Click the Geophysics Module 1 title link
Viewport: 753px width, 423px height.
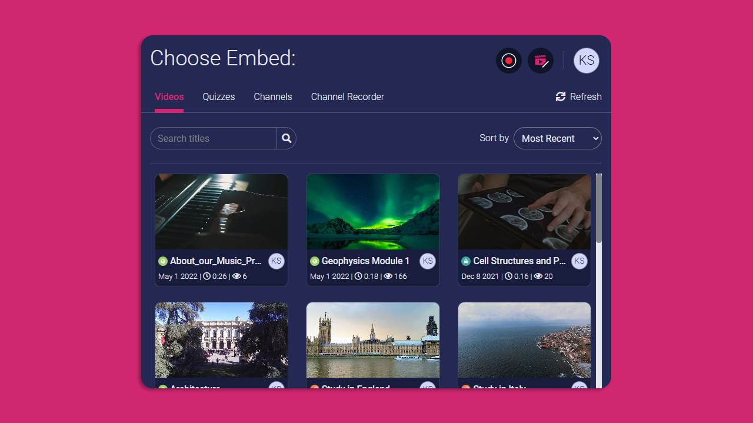(x=366, y=261)
